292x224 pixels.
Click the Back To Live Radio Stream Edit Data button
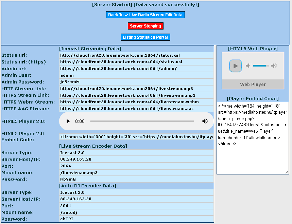coord(145,15)
